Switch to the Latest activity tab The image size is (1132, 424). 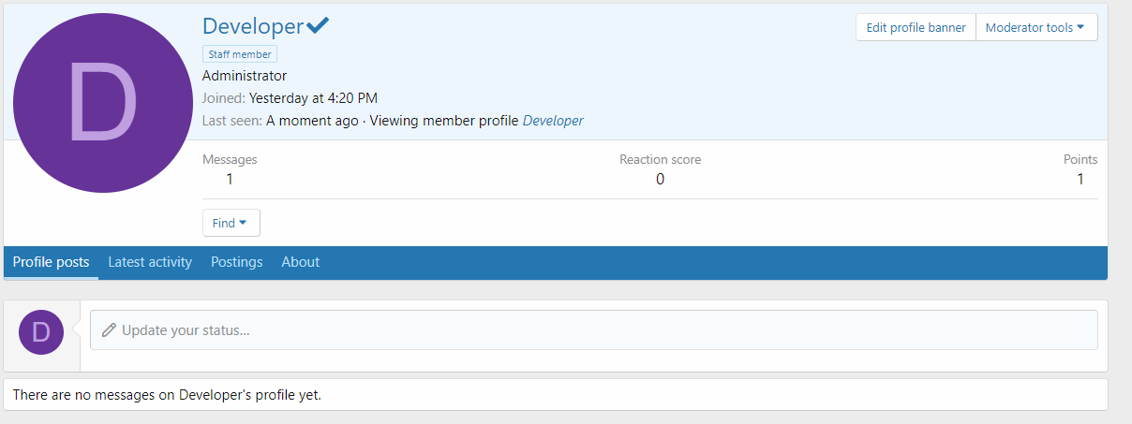(150, 262)
